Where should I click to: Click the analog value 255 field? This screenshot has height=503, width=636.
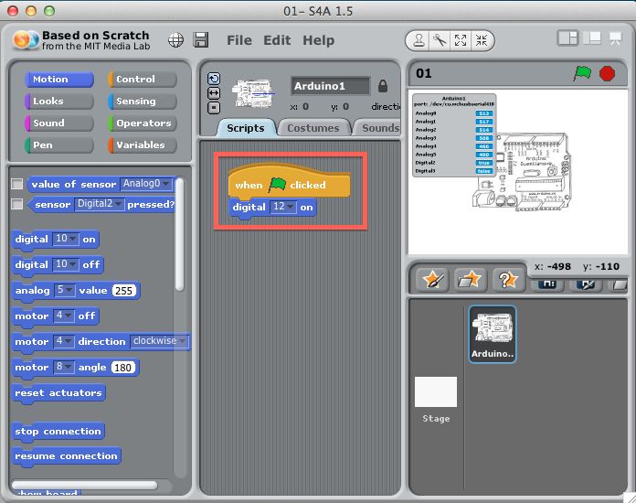tap(123, 290)
